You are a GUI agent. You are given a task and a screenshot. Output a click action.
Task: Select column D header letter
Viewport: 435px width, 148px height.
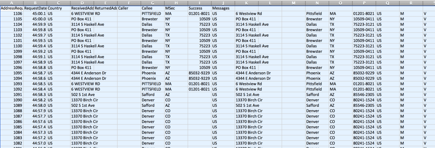(x=82, y=3)
